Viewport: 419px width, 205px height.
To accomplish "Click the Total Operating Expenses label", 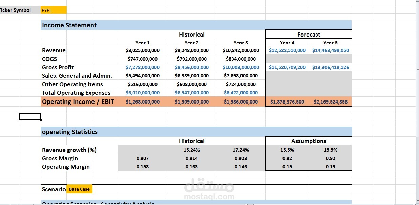I will (x=76, y=93).
